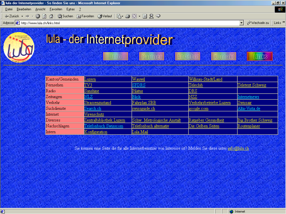Screen dimensions: 286x214
Task: Open the Bearbeiten menu
Action: pyautogui.click(x=24, y=9)
